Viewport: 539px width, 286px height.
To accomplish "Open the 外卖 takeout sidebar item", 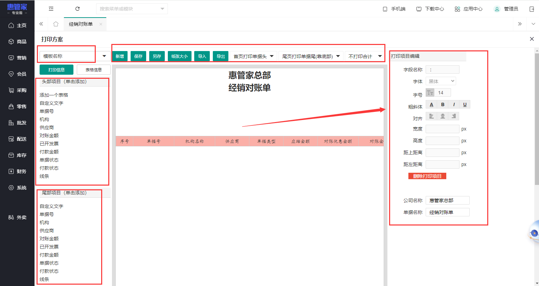I will click(17, 217).
